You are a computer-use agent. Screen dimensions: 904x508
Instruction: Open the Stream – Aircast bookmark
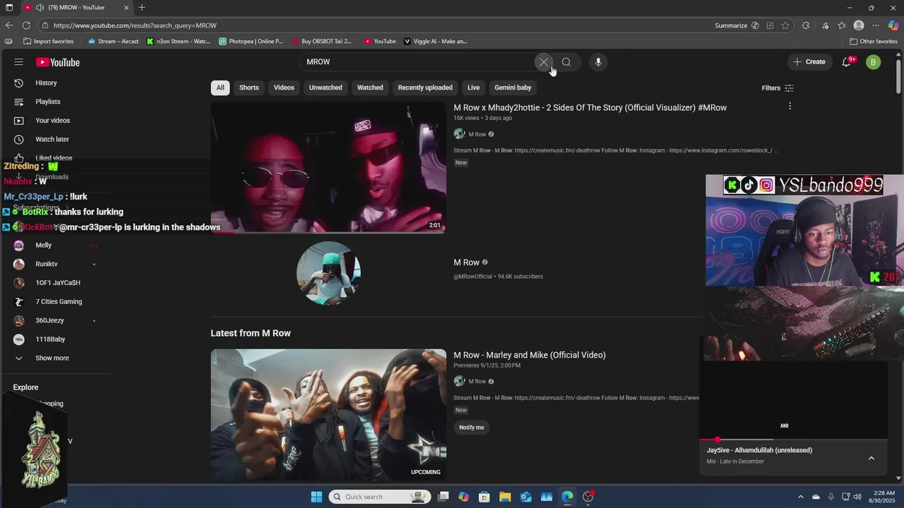click(113, 42)
